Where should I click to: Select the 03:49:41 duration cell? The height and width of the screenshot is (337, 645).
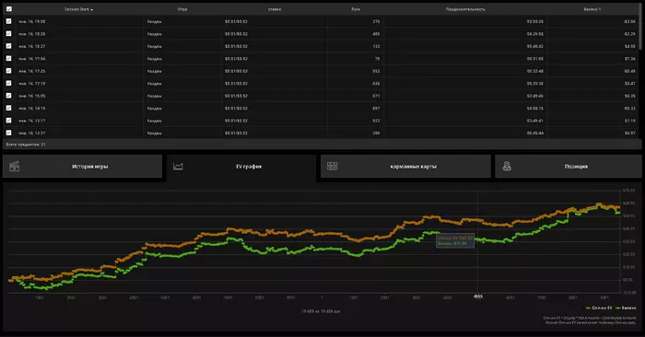click(x=534, y=121)
